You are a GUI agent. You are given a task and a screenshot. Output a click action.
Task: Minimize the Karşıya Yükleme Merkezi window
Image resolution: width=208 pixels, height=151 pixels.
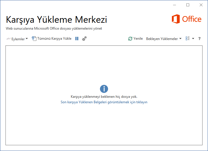174,5
